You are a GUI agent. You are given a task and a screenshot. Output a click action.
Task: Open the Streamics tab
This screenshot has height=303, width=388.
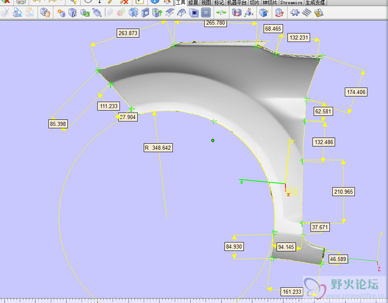[x=291, y=3]
